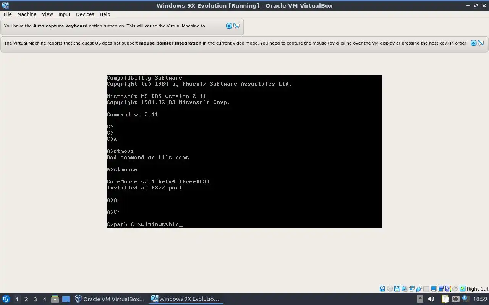Switch to workspace 4
This screenshot has height=305, width=489.
(x=44, y=299)
